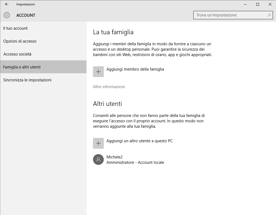Click the Trova un'impostazione search field
This screenshot has width=276, height=215.
pyautogui.click(x=233, y=15)
